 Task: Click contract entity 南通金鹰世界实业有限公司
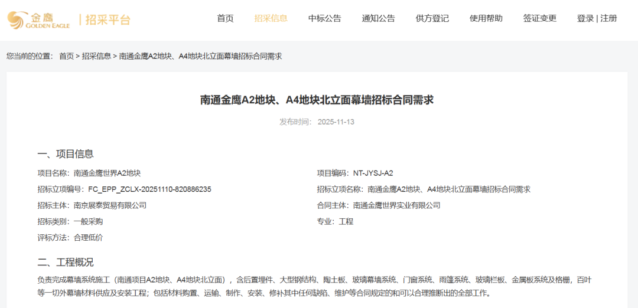click(397, 205)
